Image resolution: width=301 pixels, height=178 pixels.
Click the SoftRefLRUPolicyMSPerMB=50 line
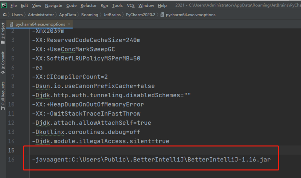tap(86, 59)
